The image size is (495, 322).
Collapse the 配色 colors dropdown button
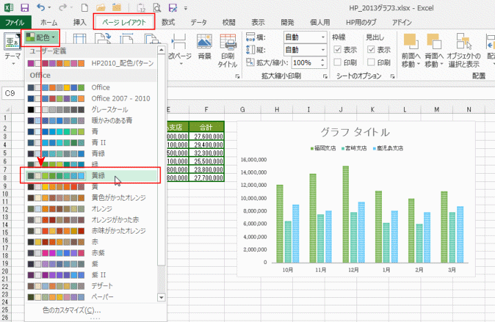(x=41, y=37)
